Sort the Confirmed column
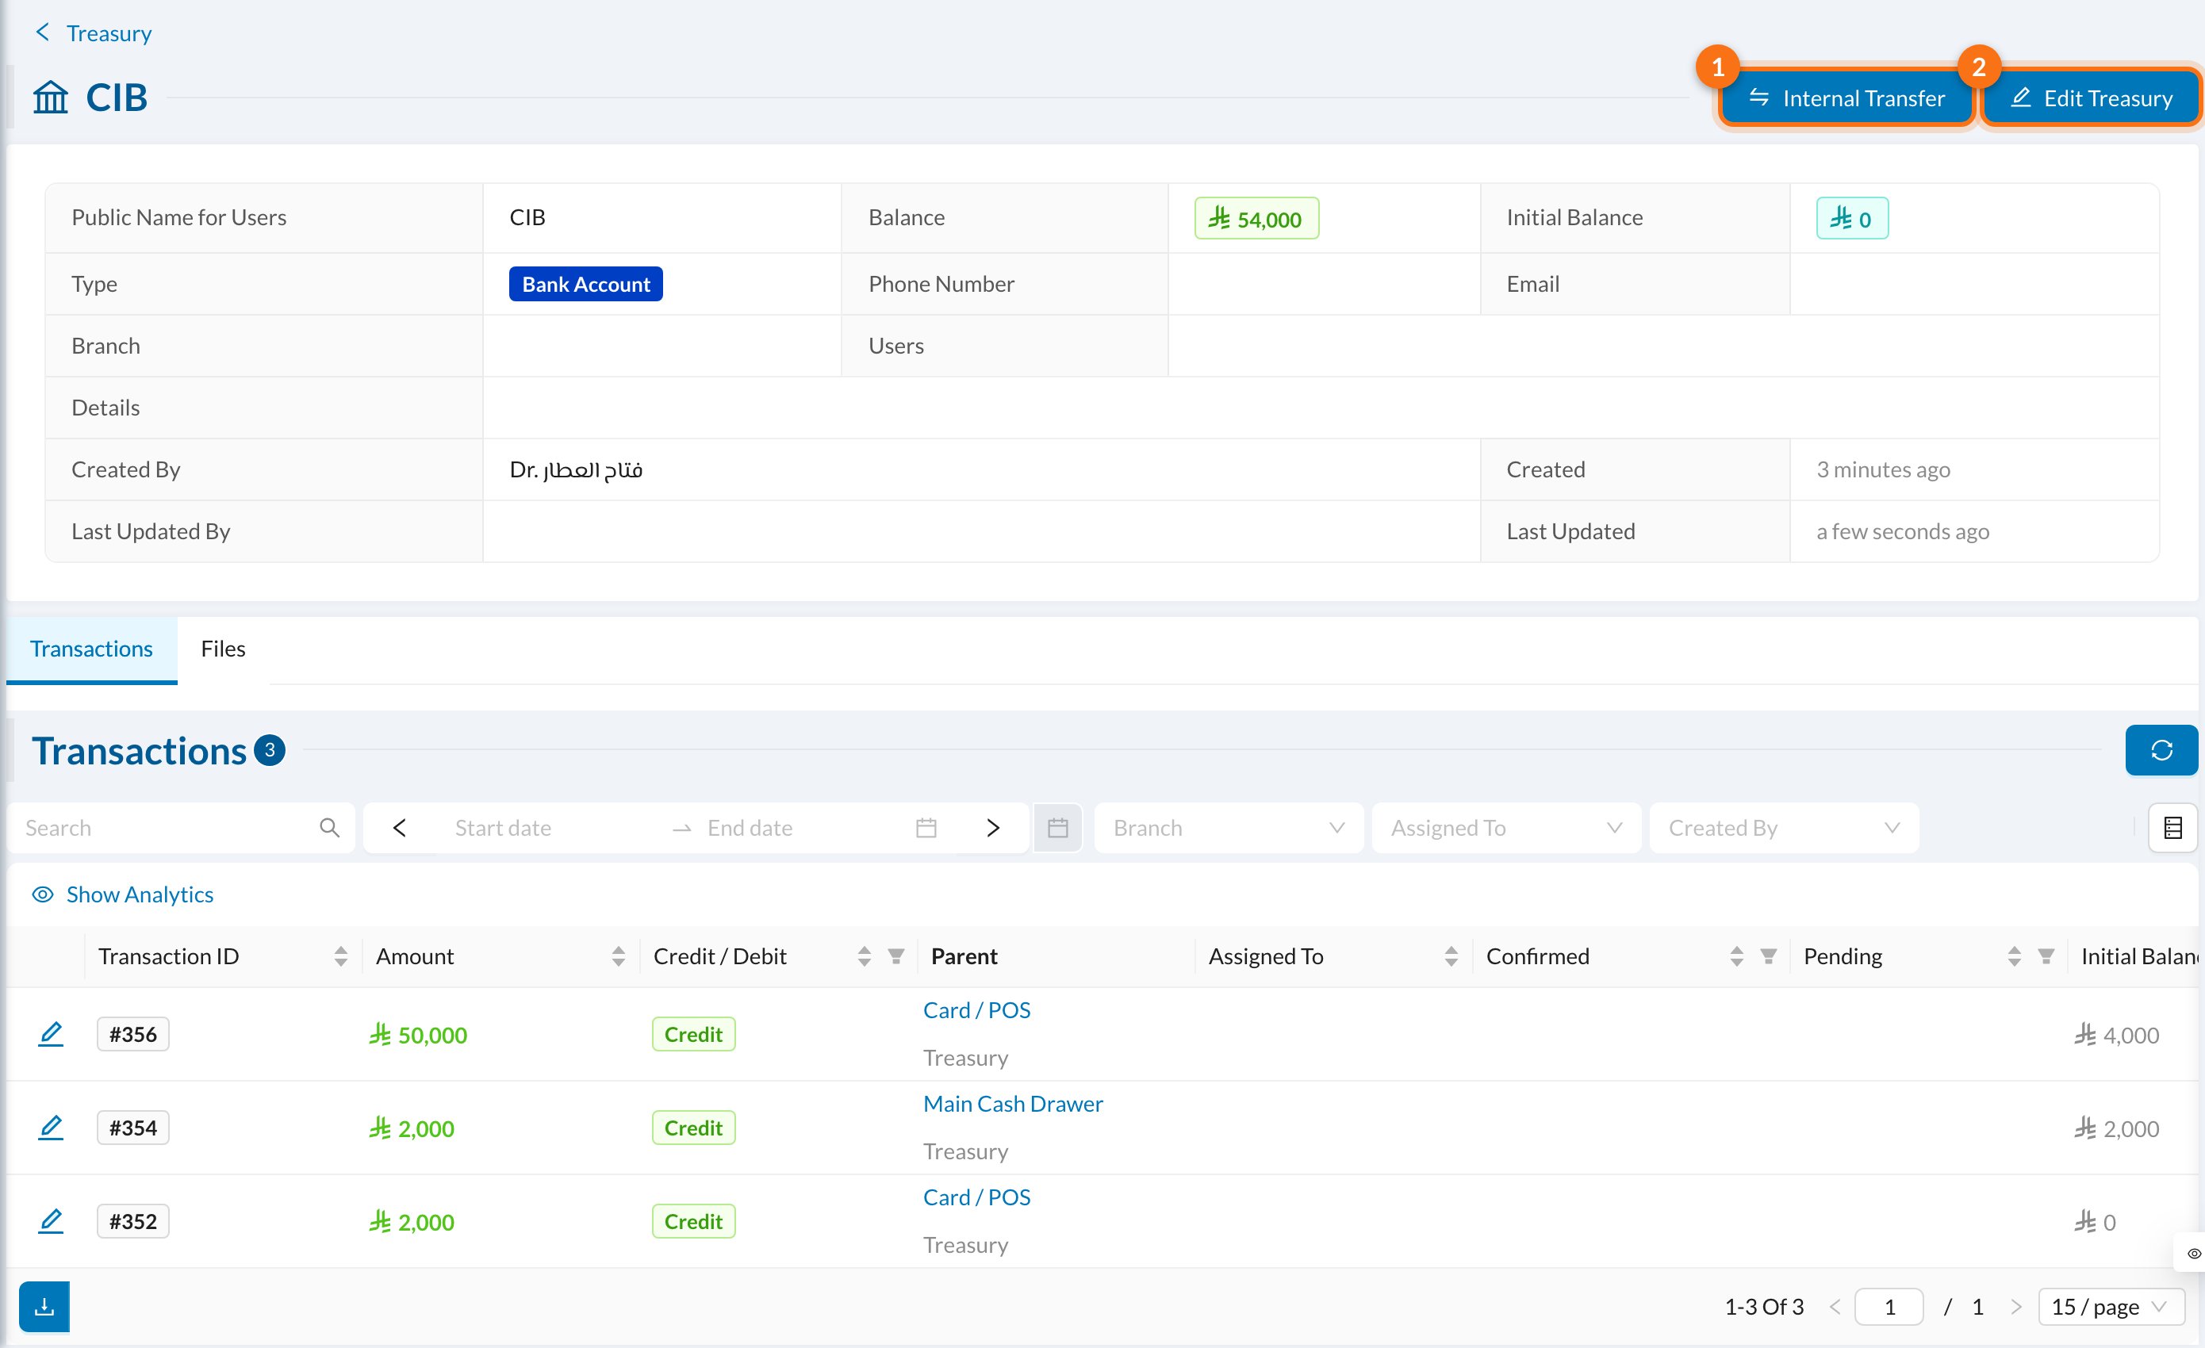This screenshot has height=1348, width=2205. coord(1736,956)
